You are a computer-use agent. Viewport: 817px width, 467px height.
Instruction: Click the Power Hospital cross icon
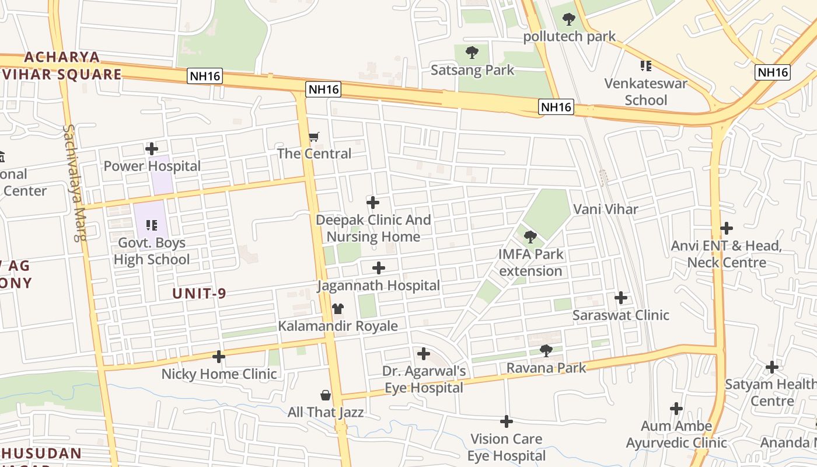[x=152, y=149]
